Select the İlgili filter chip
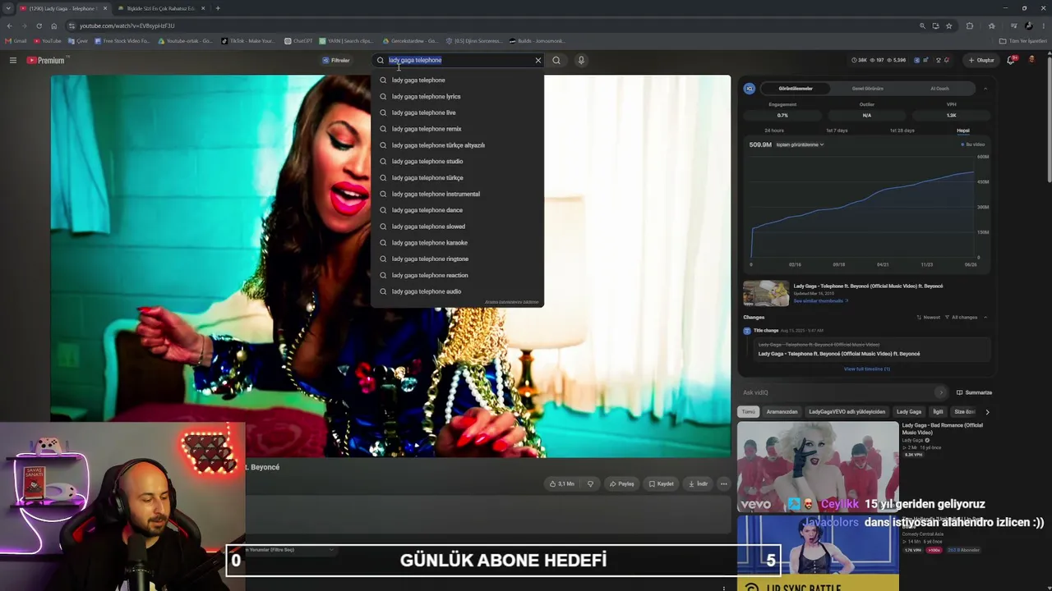Viewport: 1052px width, 591px height. [938, 411]
